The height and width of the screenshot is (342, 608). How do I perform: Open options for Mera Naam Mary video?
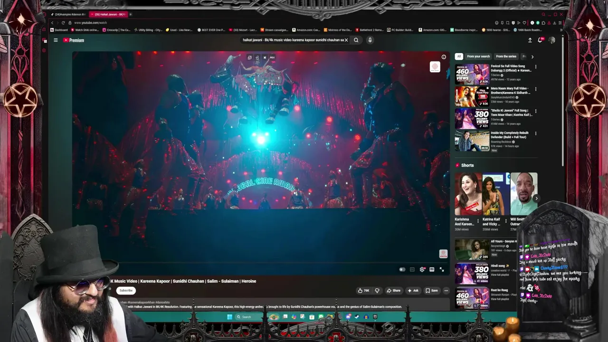coord(535,89)
